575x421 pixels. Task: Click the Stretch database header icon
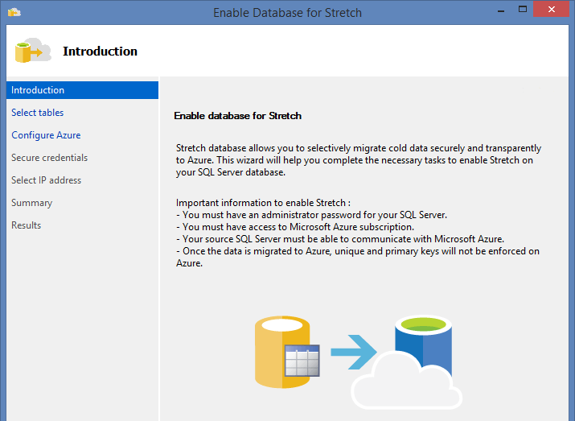33,50
